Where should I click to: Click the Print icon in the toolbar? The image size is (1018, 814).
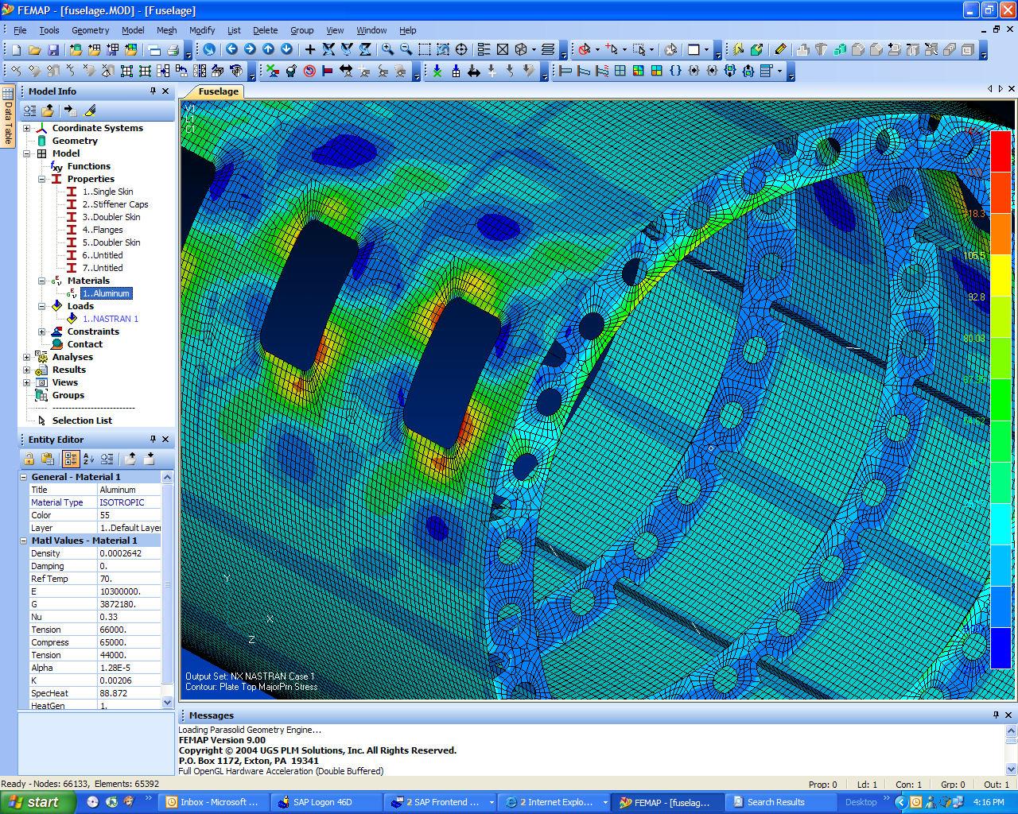[x=173, y=49]
